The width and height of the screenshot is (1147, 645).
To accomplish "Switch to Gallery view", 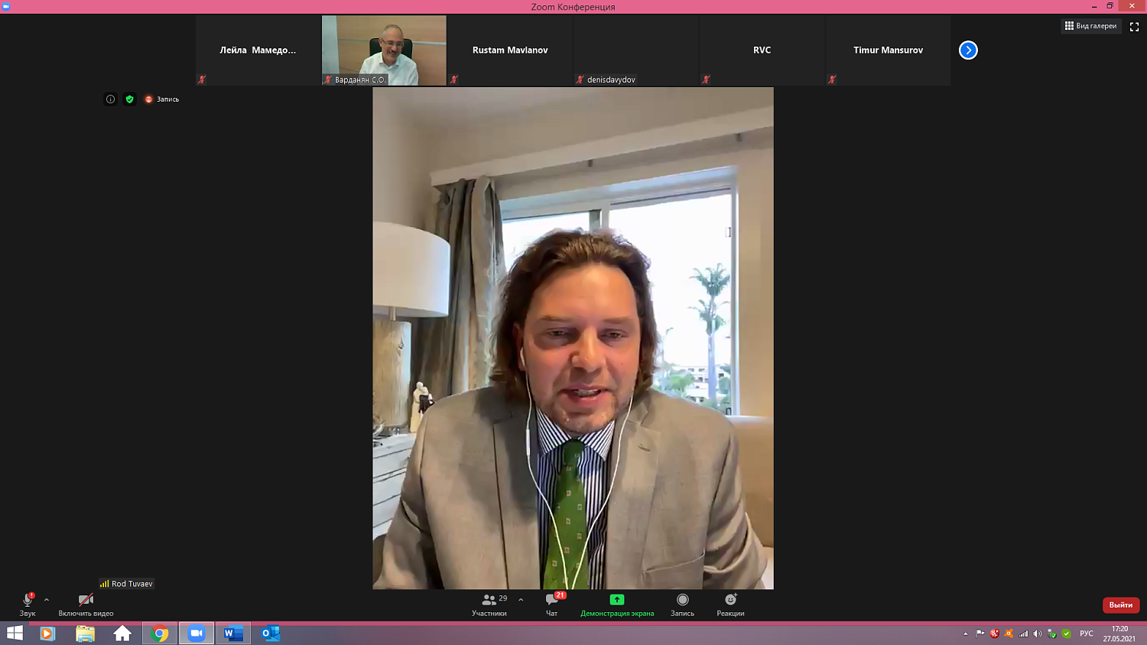I will coord(1090,26).
